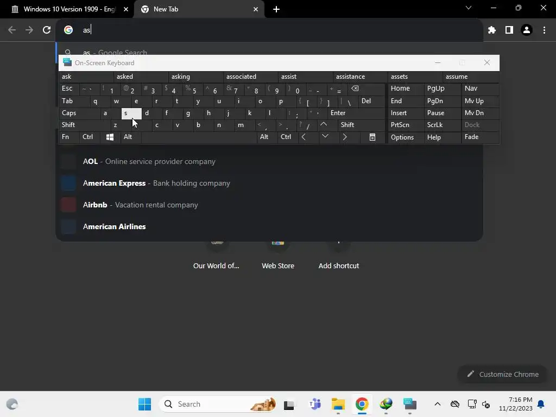Close the New Tab tab

pos(256,9)
